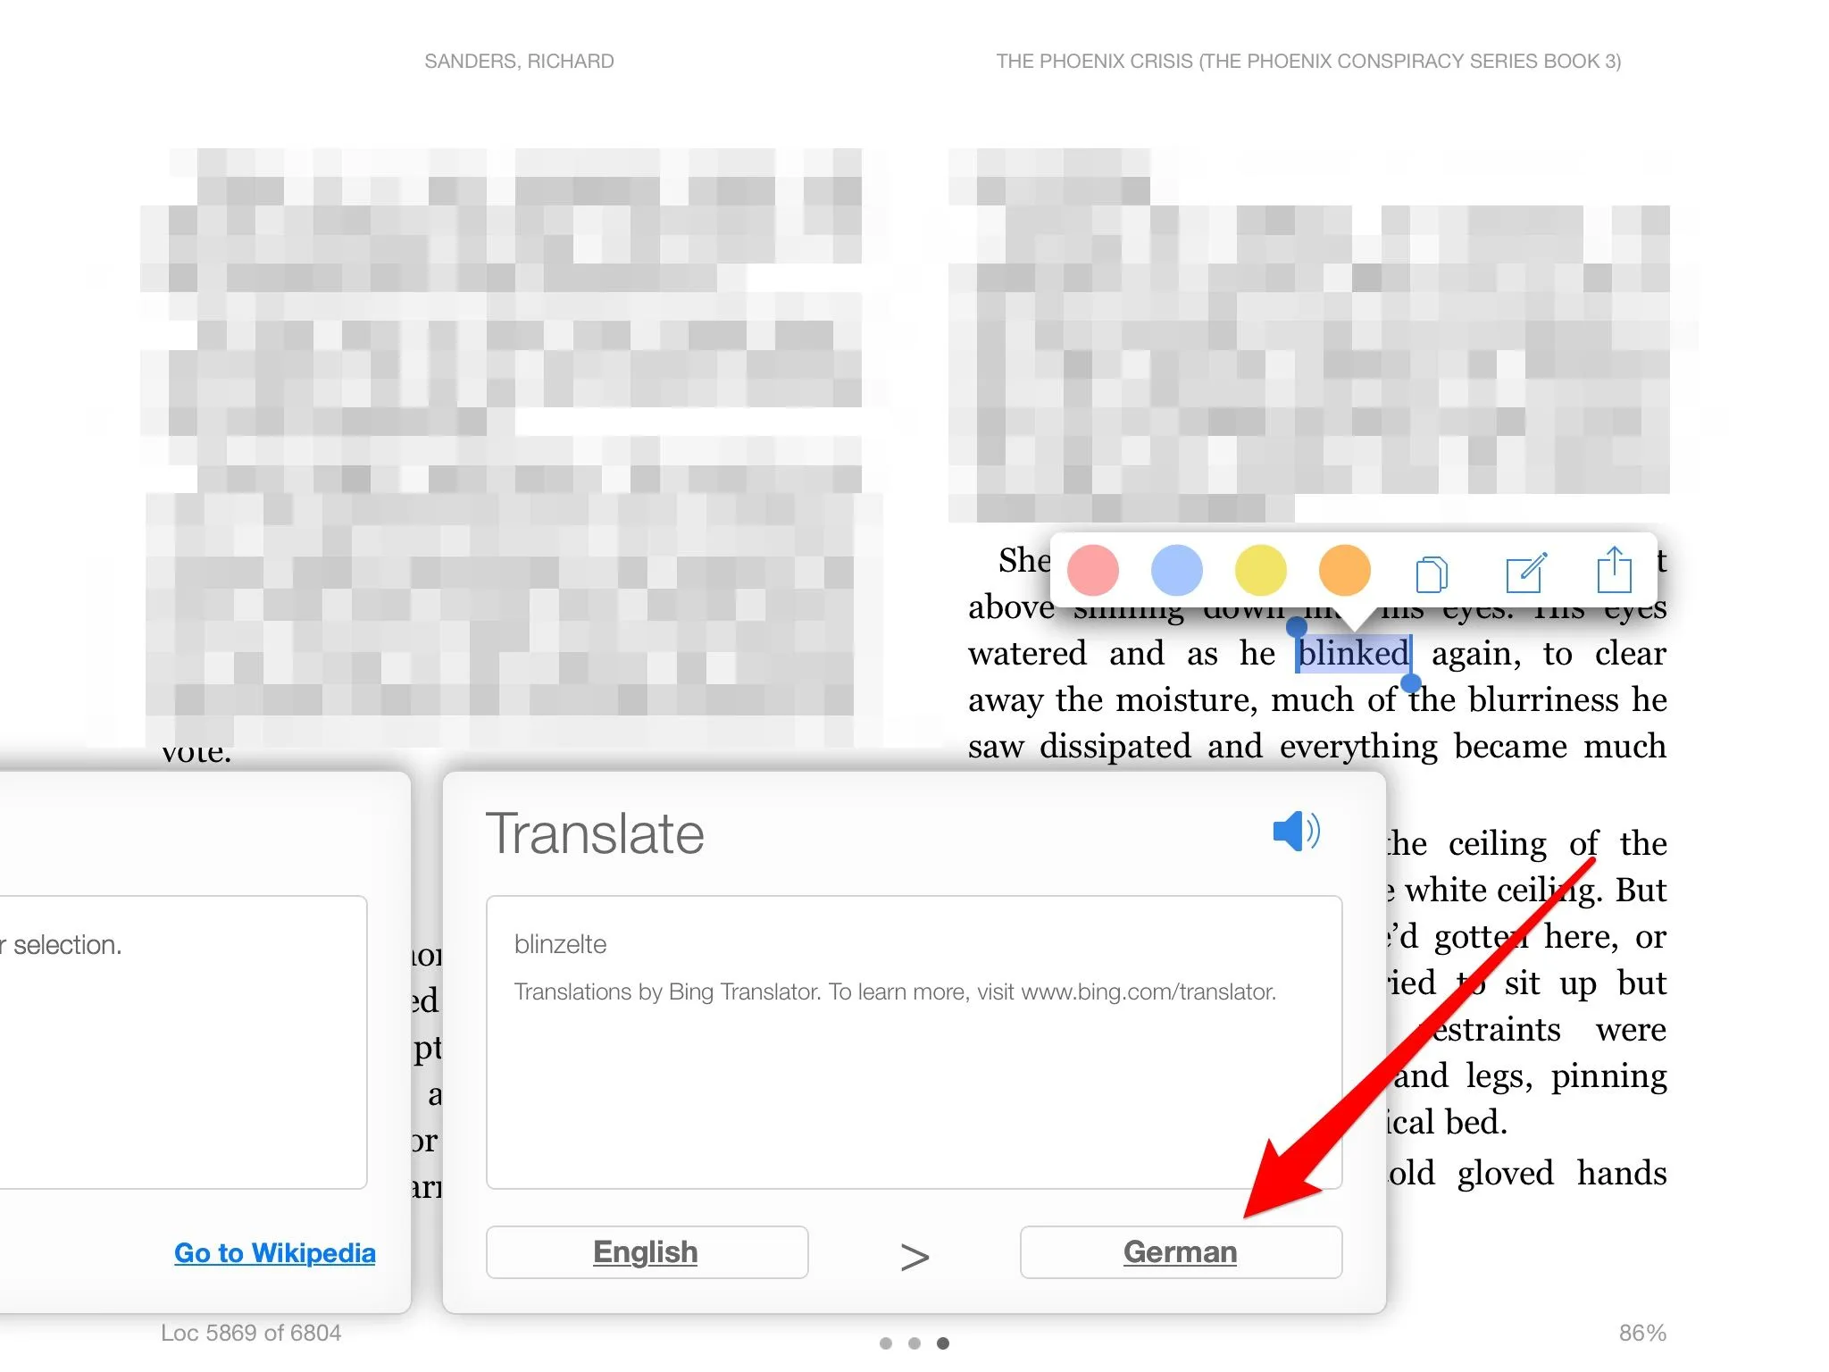Open the English source language selector
Image resolution: width=1829 pixels, height=1372 pixels.
(646, 1251)
